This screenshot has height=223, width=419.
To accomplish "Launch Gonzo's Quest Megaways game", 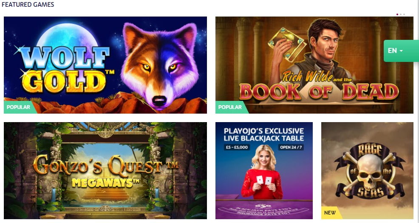I will tap(105, 171).
